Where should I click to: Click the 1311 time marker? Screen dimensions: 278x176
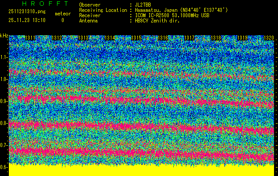pyautogui.click(x=30, y=38)
